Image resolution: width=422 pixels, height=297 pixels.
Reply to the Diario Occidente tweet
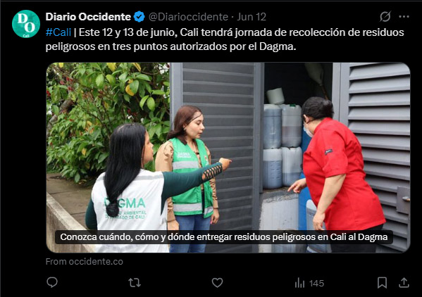(x=52, y=282)
